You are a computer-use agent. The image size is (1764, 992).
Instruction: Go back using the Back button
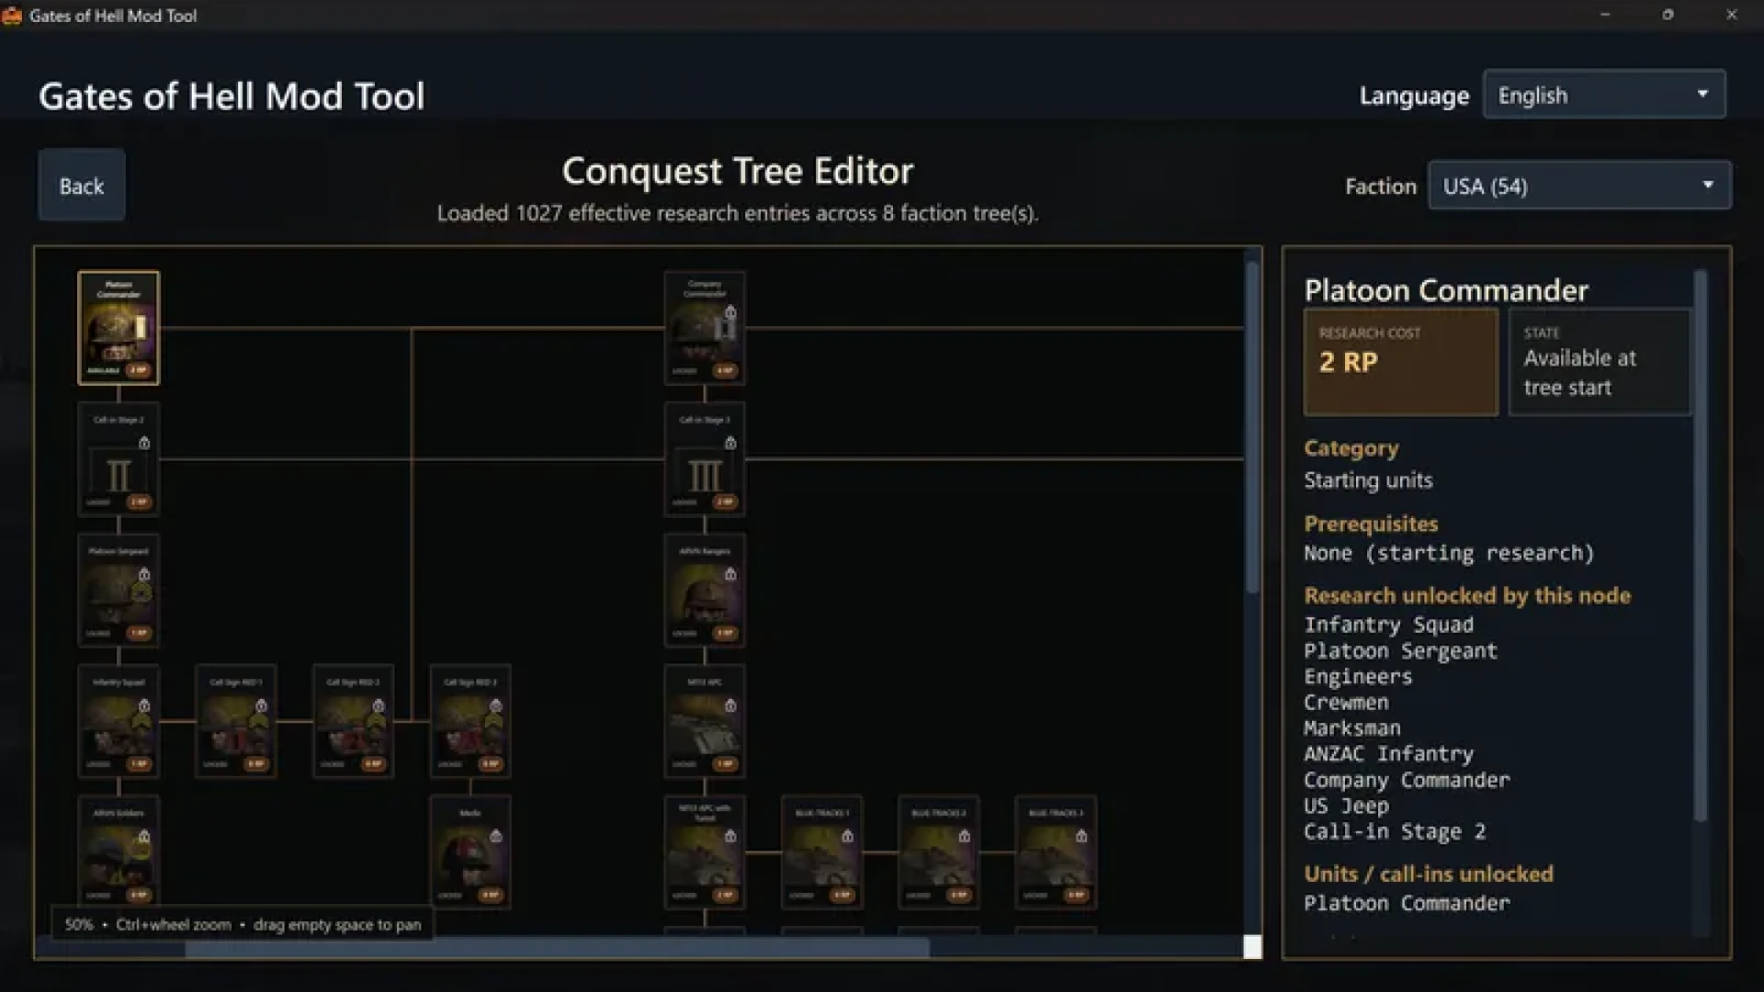tap(82, 186)
